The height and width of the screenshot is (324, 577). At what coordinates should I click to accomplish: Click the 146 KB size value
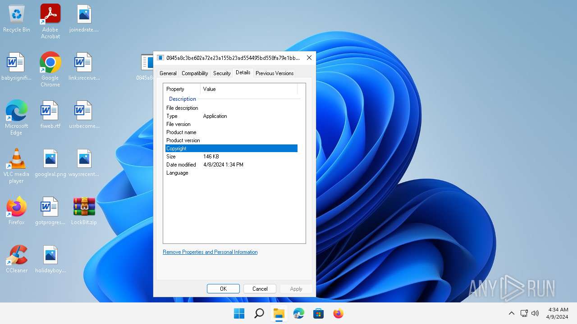coord(211,157)
